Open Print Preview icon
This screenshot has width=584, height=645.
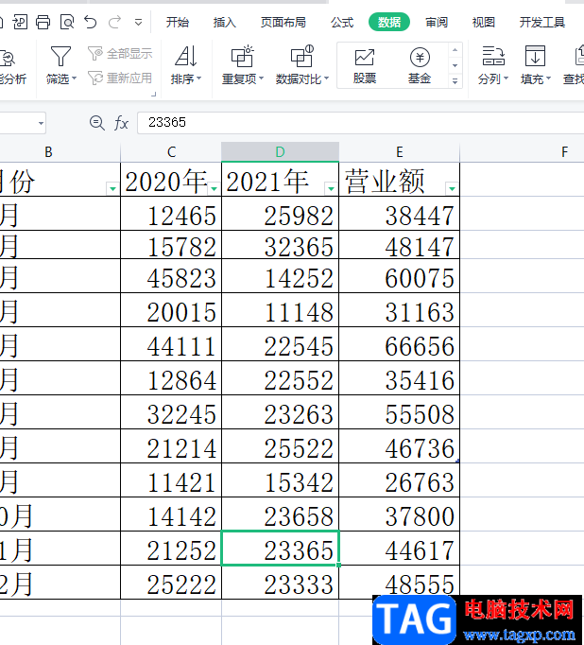tap(67, 22)
